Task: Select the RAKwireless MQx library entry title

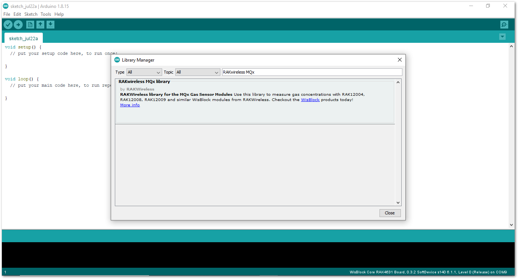Action: point(144,81)
